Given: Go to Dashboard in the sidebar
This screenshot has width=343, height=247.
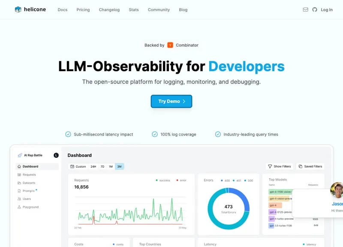Looking at the screenshot, I should [37, 166].
